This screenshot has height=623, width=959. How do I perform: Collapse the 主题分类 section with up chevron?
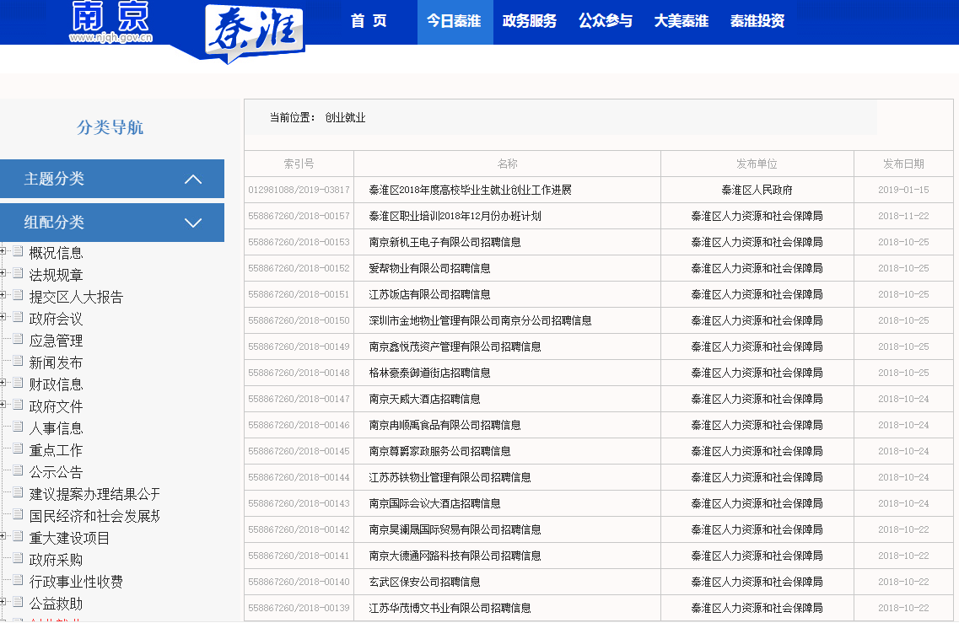click(x=193, y=179)
